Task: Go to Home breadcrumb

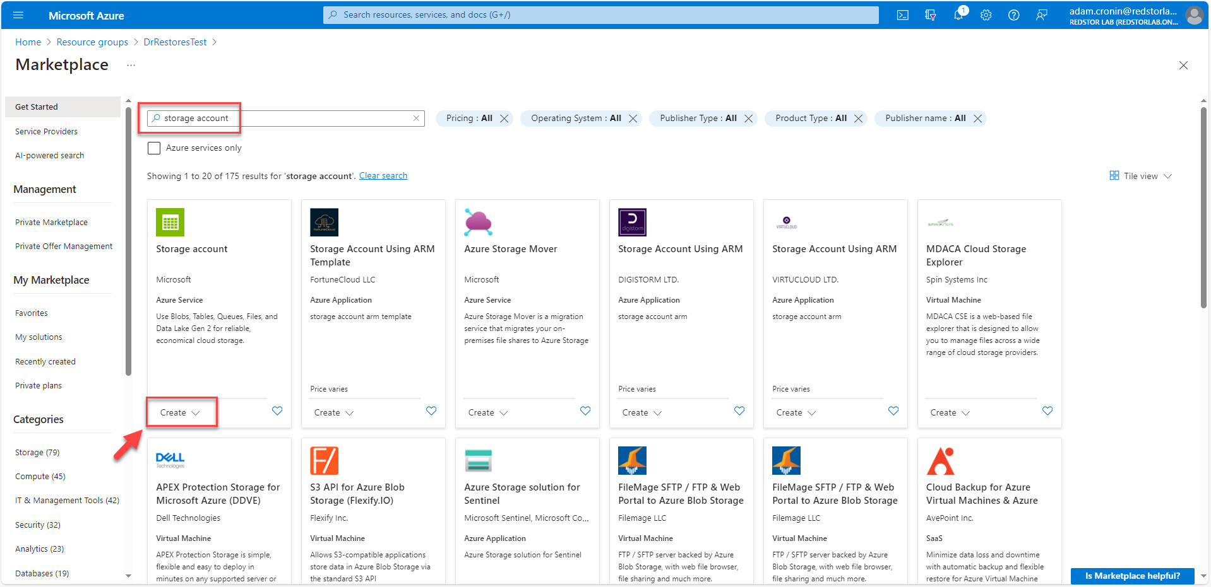Action: [28, 42]
